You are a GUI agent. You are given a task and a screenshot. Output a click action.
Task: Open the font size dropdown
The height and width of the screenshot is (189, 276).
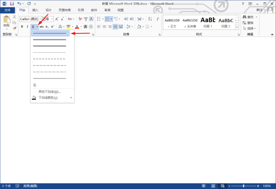click(52, 19)
